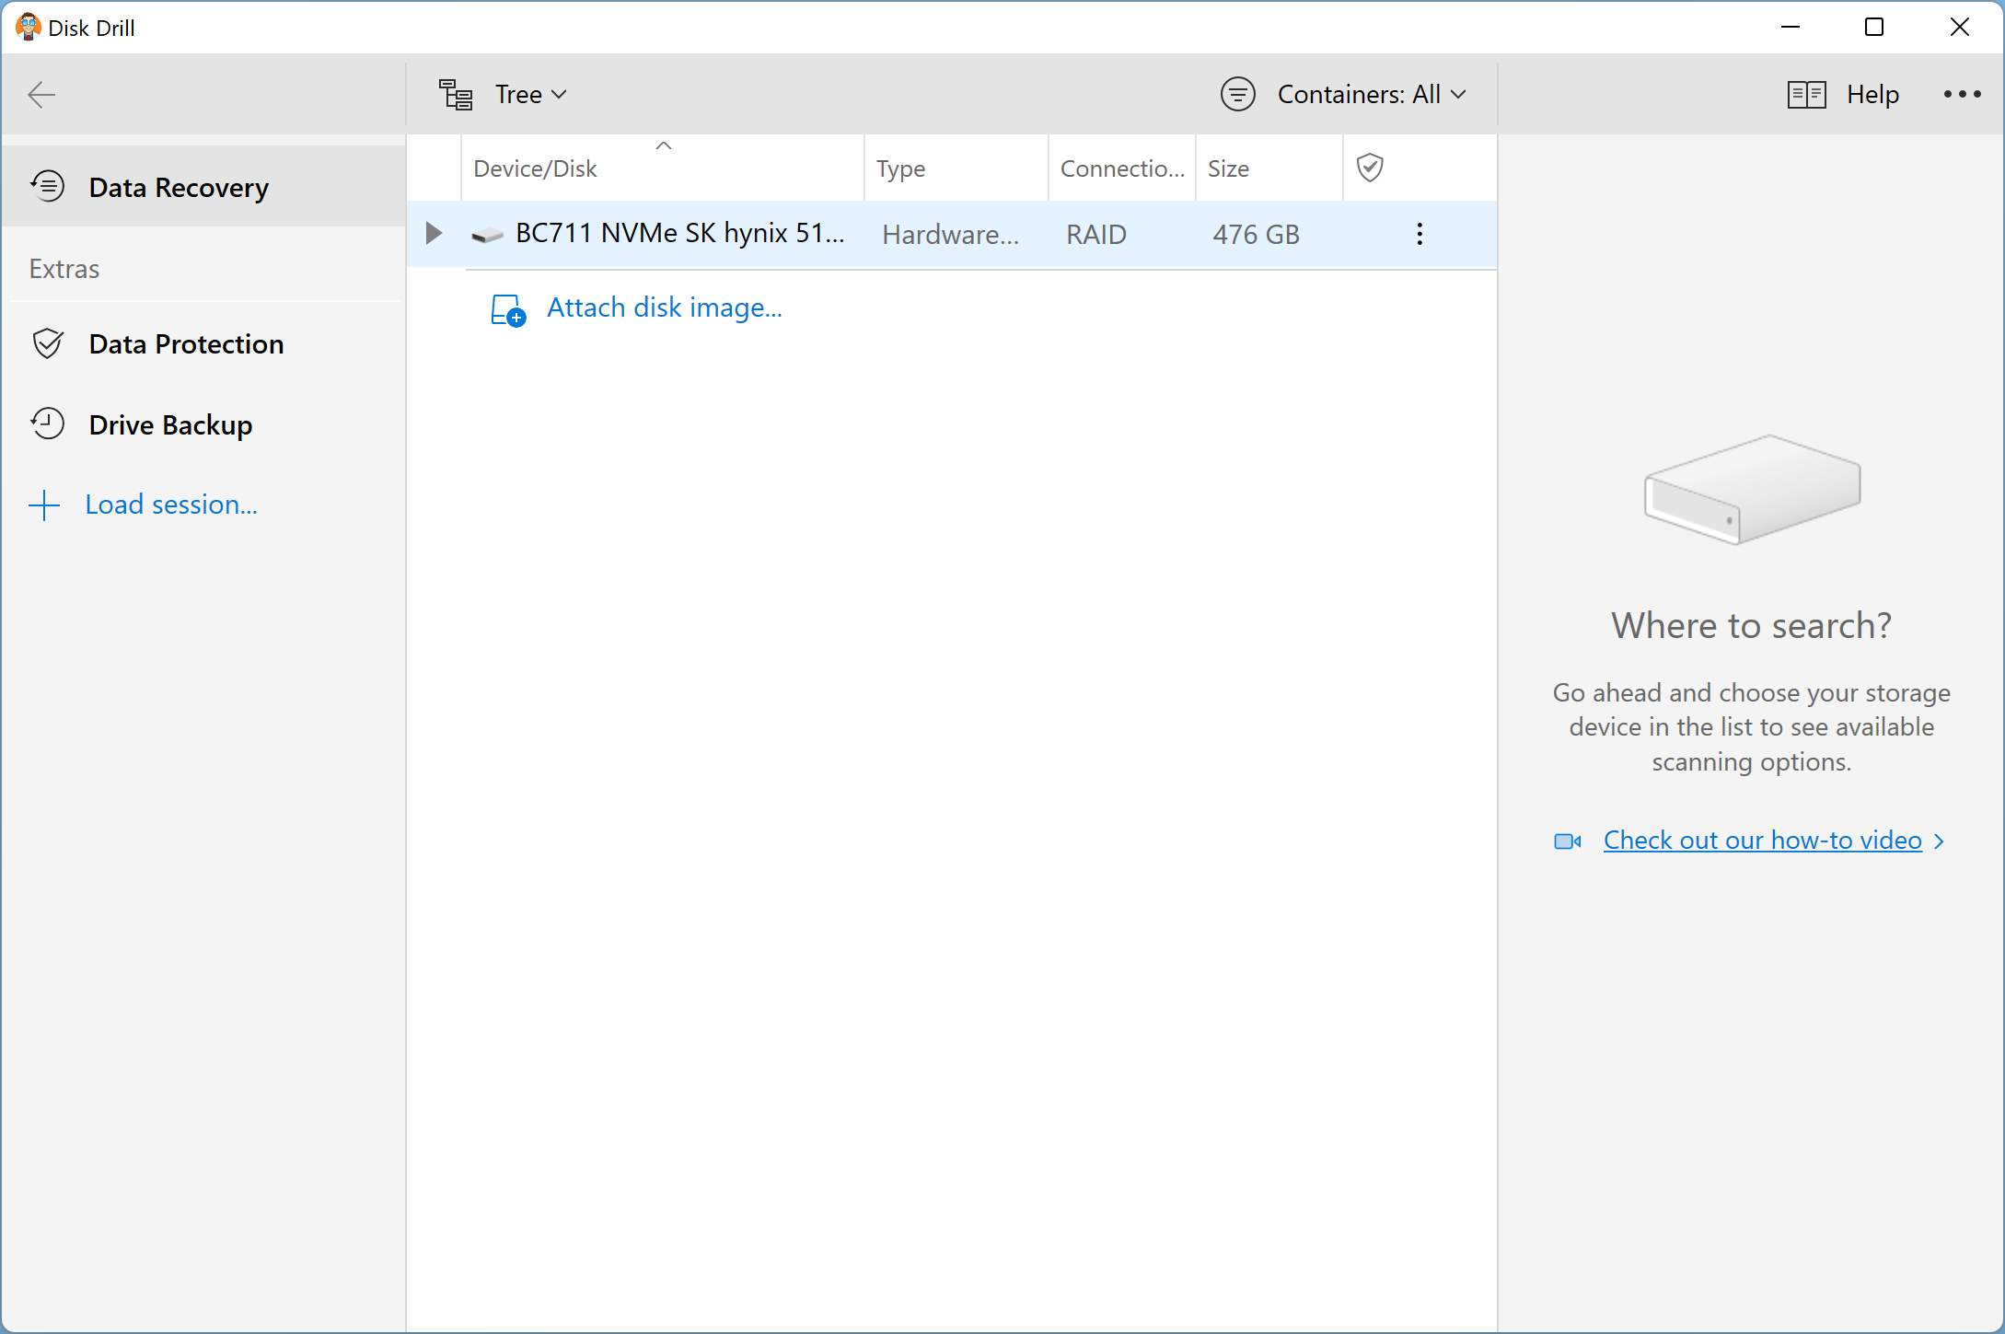
Task: Click the Data Recovery icon in sidebar
Action: tap(46, 188)
